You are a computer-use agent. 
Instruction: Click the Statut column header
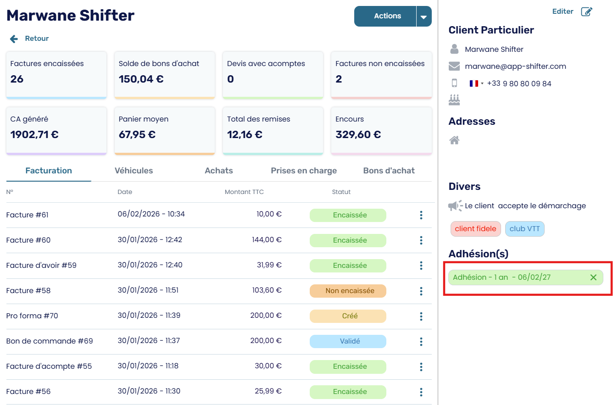click(x=341, y=192)
